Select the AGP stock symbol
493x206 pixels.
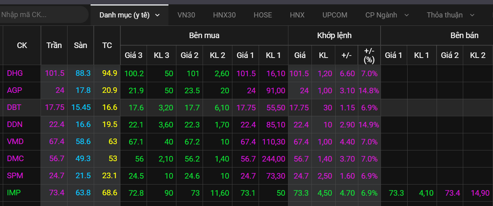(x=14, y=90)
